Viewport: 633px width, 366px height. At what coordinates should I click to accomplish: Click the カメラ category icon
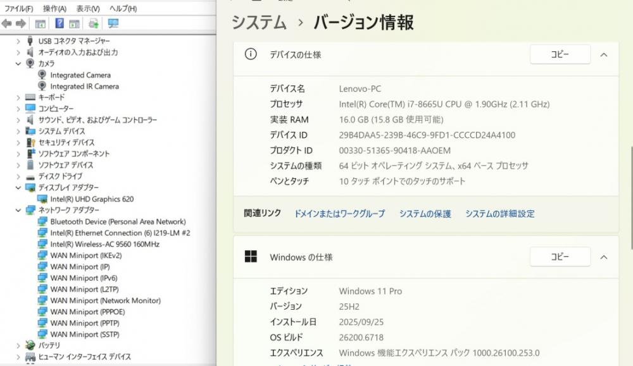(30, 63)
